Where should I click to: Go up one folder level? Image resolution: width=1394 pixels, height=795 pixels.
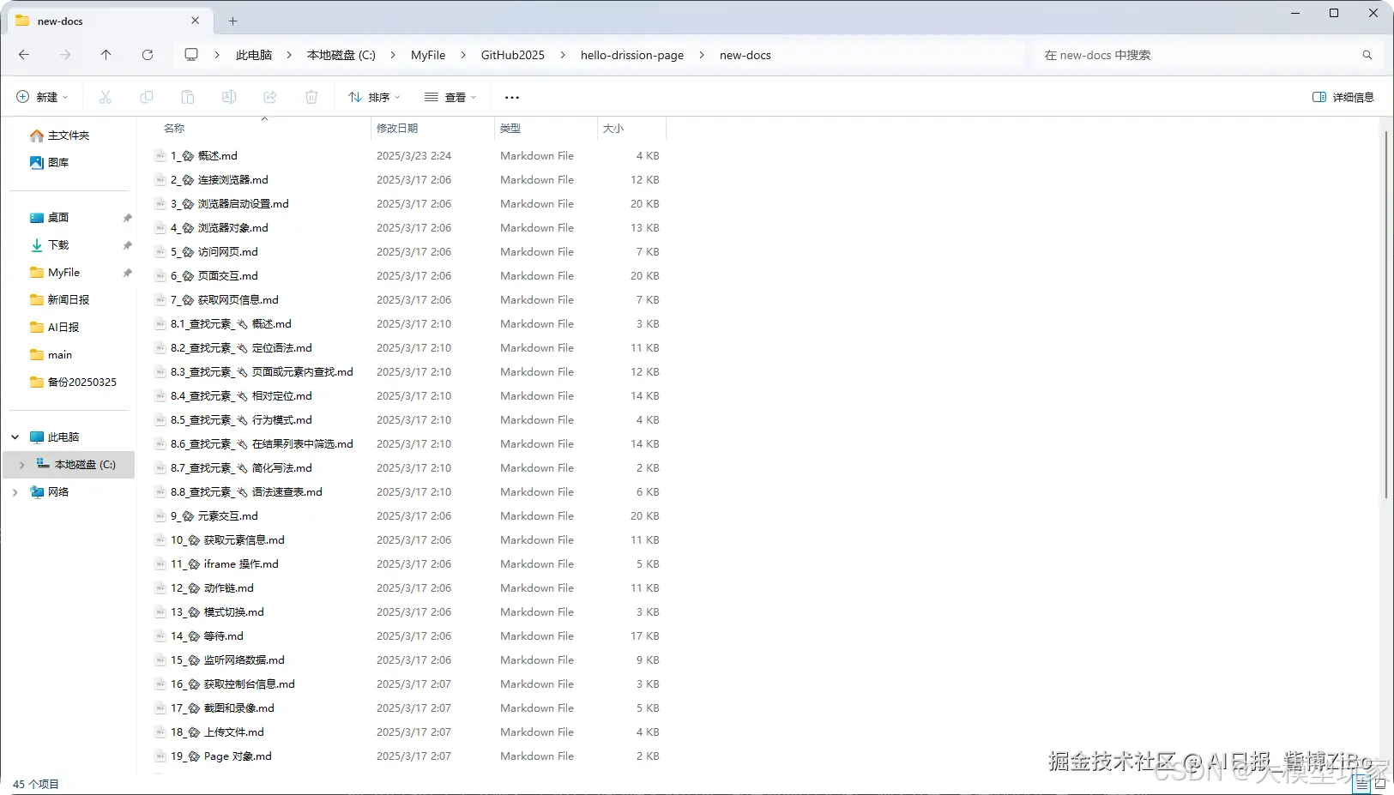(106, 55)
